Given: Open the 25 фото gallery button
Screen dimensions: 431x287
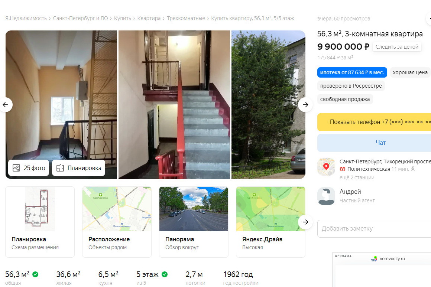Looking at the screenshot, I should pos(29,168).
